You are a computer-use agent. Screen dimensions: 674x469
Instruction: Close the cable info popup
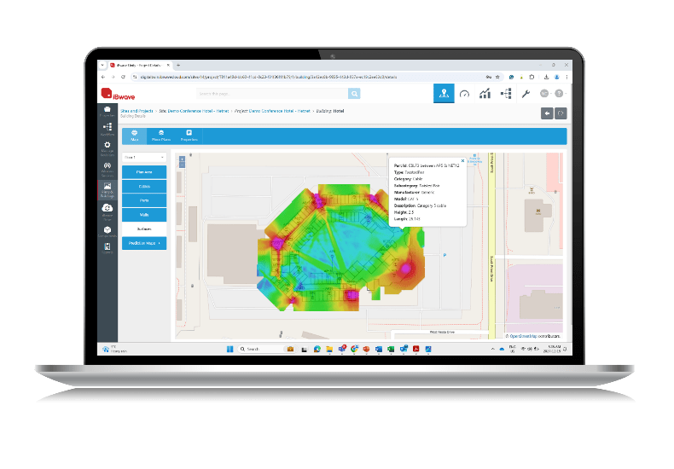click(462, 160)
